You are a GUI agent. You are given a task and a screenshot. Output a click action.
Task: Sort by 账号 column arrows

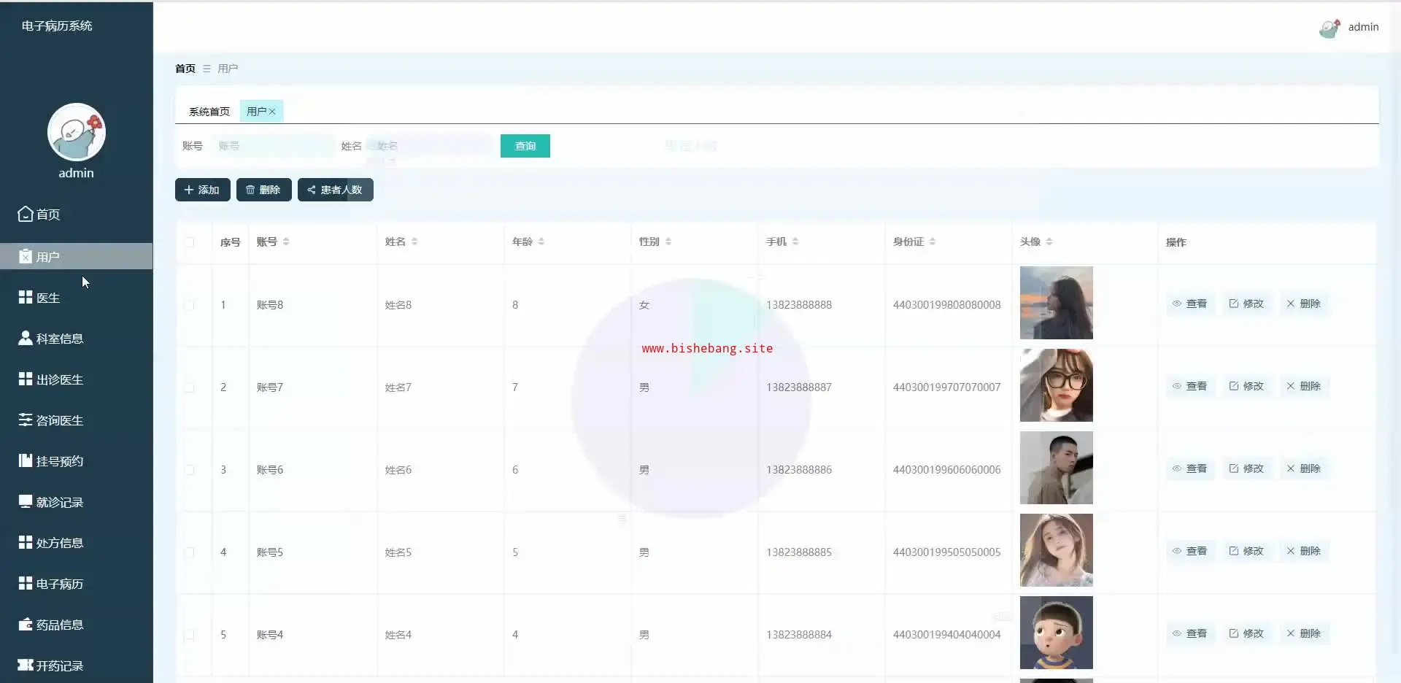(286, 242)
